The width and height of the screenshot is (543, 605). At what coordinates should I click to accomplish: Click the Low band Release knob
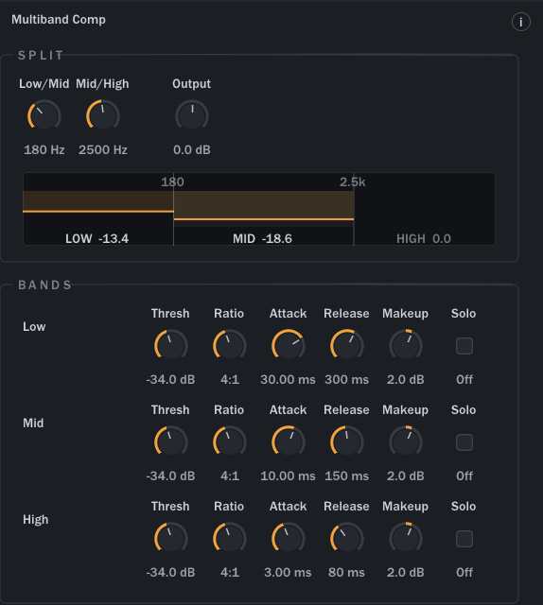[x=347, y=345]
